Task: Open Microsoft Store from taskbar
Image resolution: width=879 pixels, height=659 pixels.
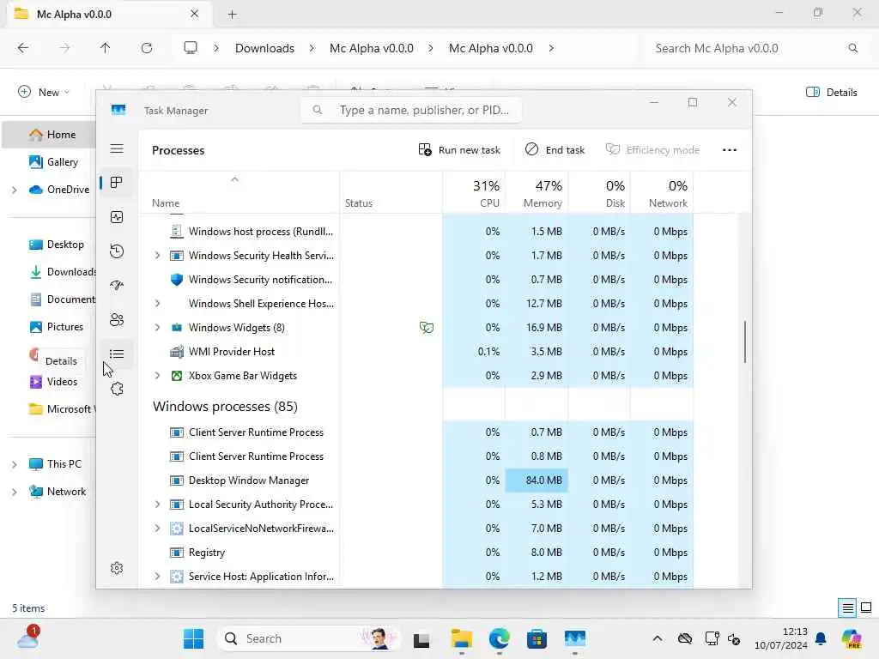Action: point(537,638)
